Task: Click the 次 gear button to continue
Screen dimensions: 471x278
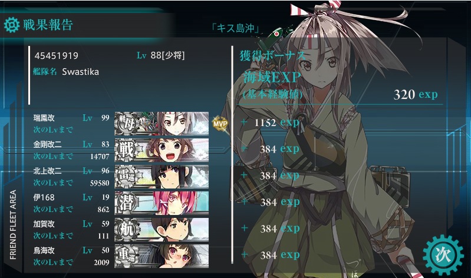Action: coord(443,255)
